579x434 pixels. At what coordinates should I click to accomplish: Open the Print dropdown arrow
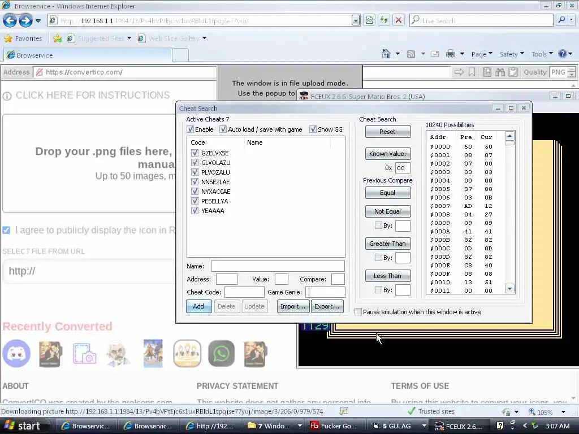[462, 54]
